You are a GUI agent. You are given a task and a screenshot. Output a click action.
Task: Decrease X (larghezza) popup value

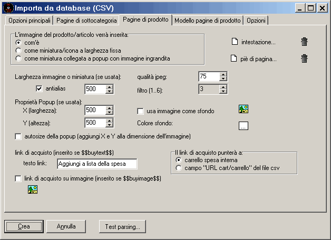point(109,113)
